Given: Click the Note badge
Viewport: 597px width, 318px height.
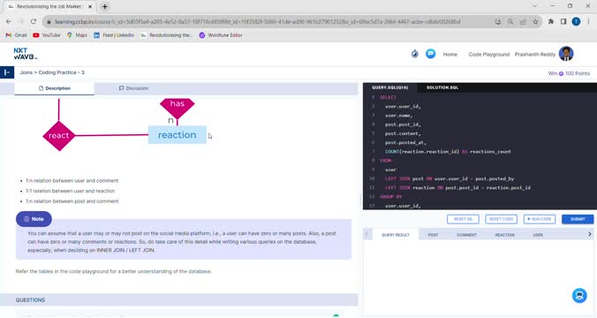Looking at the screenshot, I should coord(34,219).
